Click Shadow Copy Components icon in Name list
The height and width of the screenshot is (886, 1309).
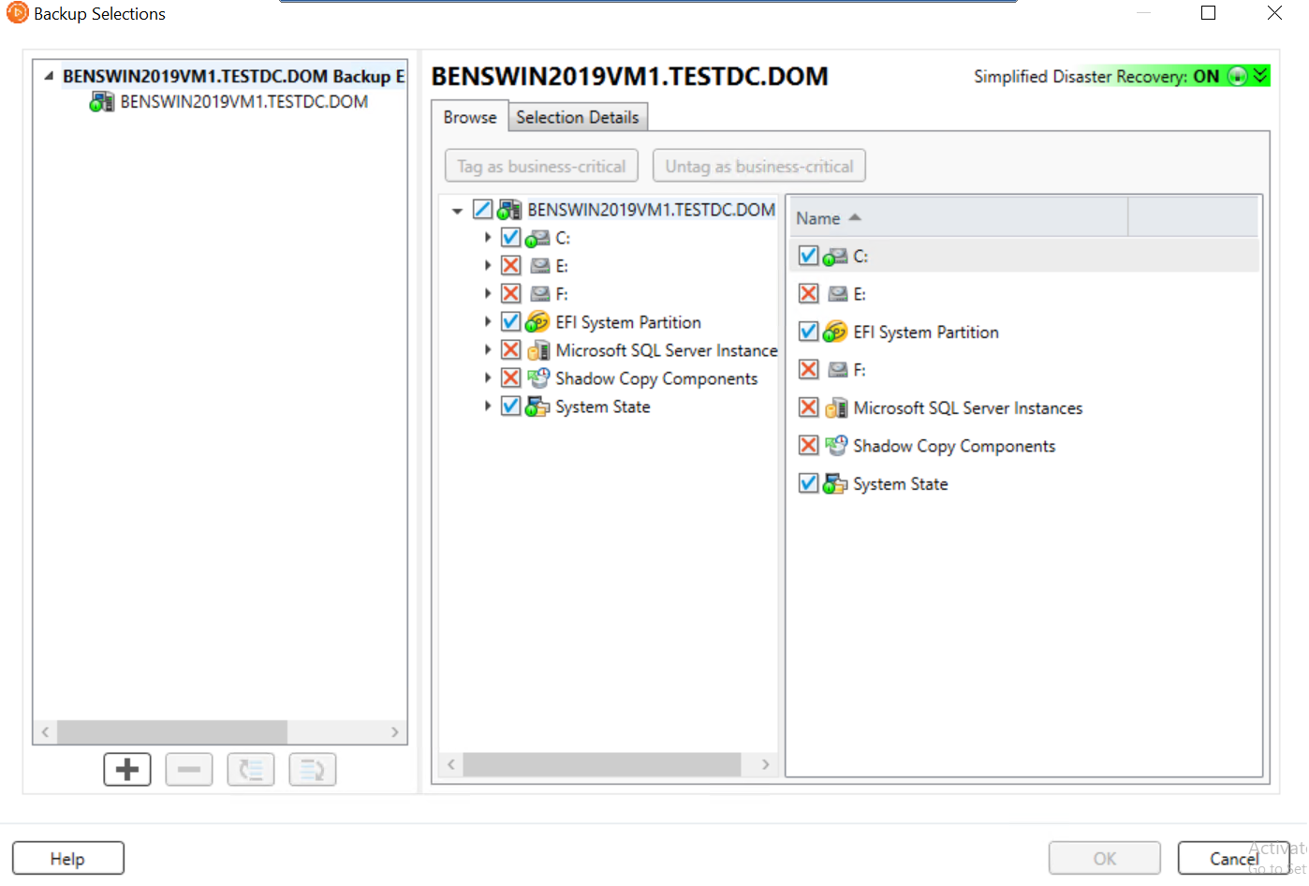(x=836, y=446)
